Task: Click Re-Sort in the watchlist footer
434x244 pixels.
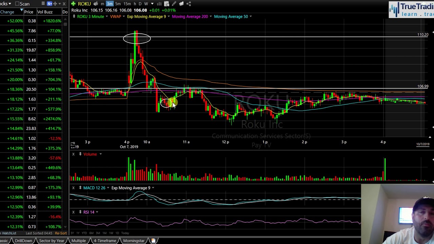Action: (61, 233)
